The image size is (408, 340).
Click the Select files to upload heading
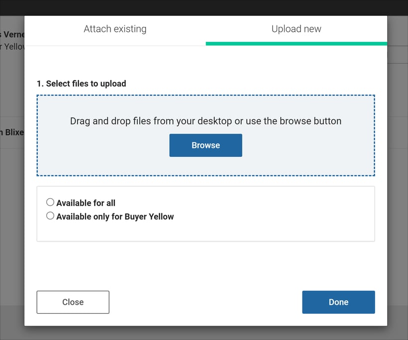(82, 83)
